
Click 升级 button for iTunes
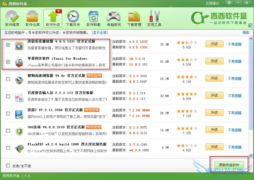pyautogui.click(x=214, y=61)
